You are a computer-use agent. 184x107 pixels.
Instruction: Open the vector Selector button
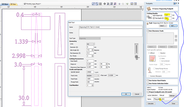click(x=173, y=96)
